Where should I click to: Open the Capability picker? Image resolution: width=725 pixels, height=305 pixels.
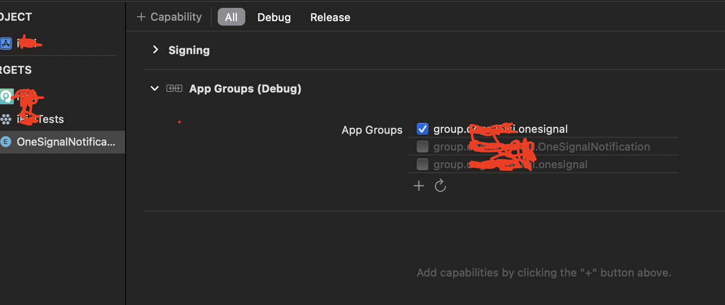(169, 16)
